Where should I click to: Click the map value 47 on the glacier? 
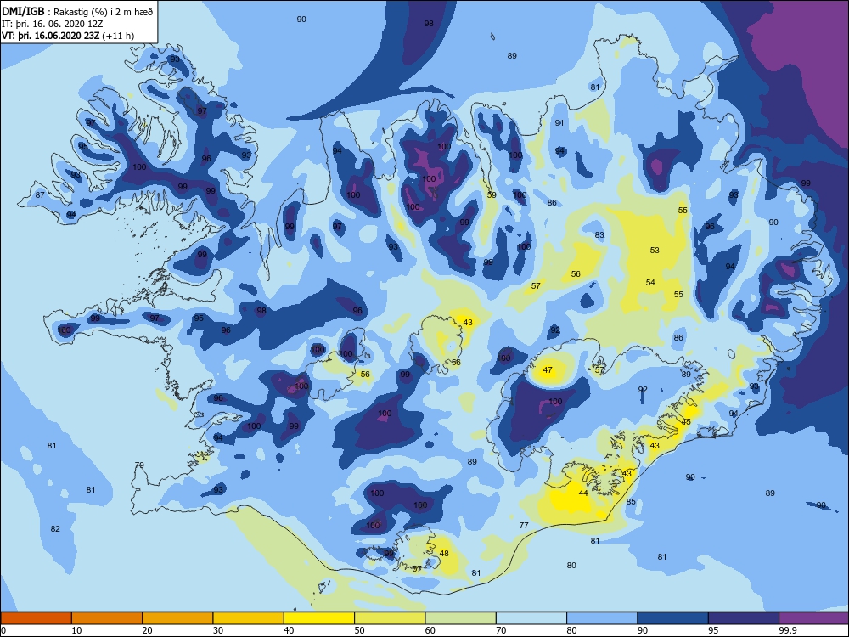tap(548, 370)
